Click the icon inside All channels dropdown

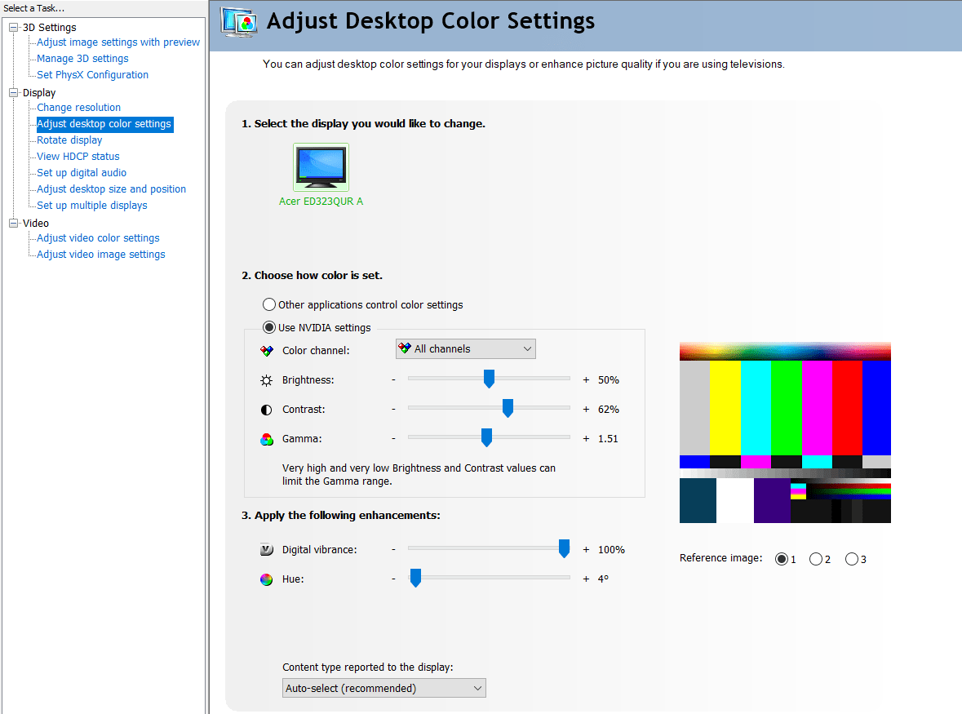pos(405,348)
